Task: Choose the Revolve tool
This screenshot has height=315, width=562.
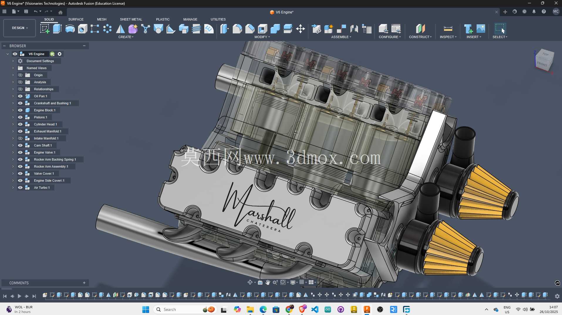Action: 70,29
